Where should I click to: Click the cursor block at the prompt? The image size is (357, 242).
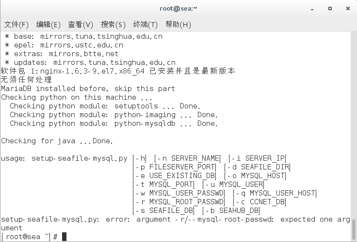tap(64, 237)
